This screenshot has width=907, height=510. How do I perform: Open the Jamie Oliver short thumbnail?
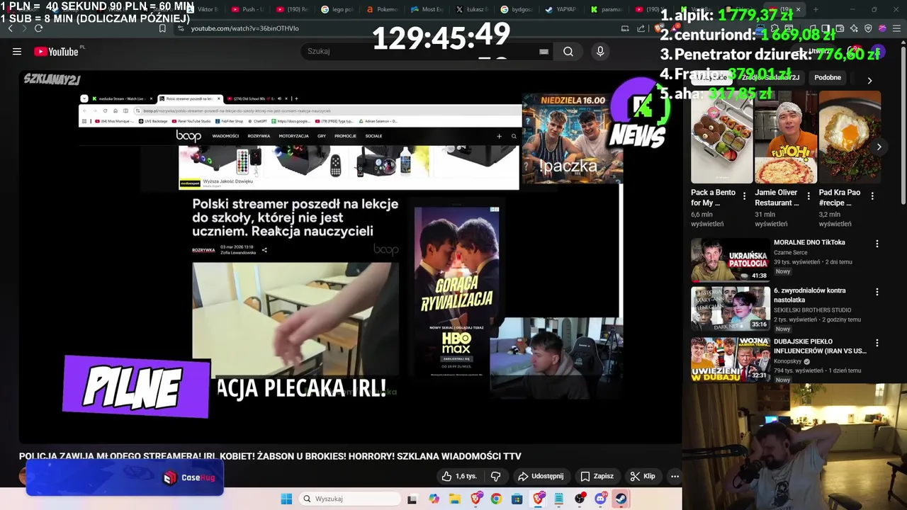tap(786, 137)
